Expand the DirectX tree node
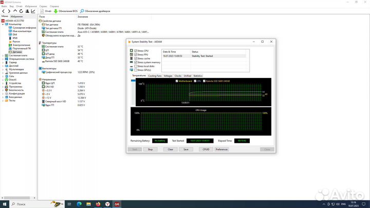Screen dimensions: 370x208 tap(3, 80)
